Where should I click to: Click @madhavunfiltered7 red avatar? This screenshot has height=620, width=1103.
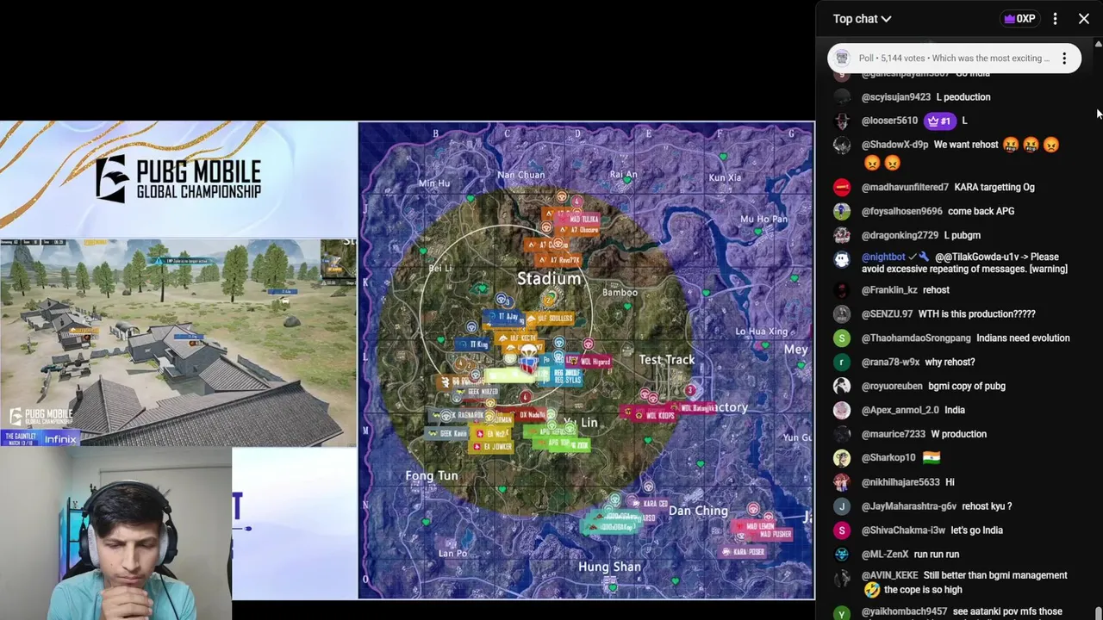coord(842,187)
